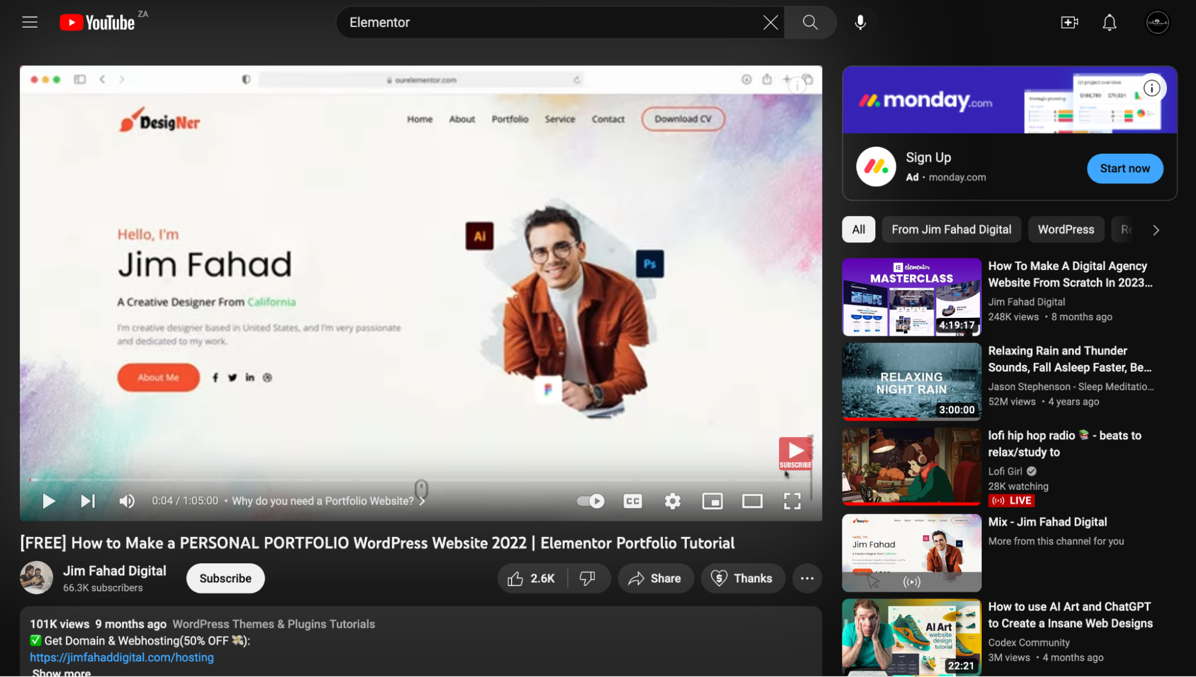Open the Create video icon
Image resolution: width=1196 pixels, height=677 pixels.
(x=1069, y=22)
